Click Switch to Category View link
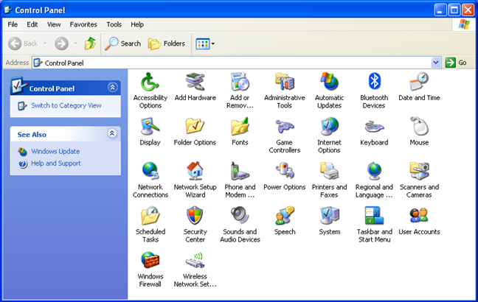 point(66,105)
